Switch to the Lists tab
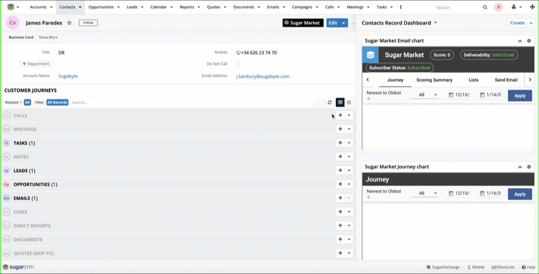 (x=473, y=80)
